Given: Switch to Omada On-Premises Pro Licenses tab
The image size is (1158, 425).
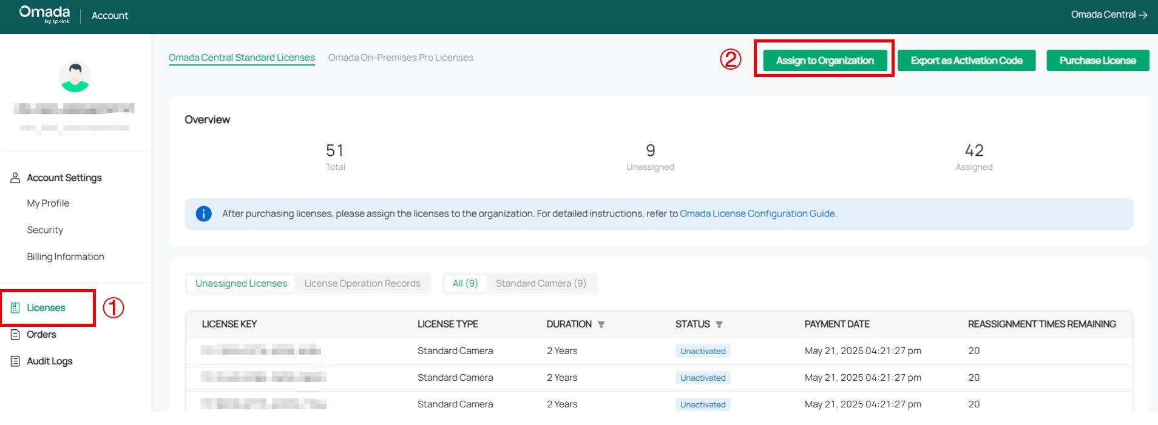Looking at the screenshot, I should coord(401,58).
